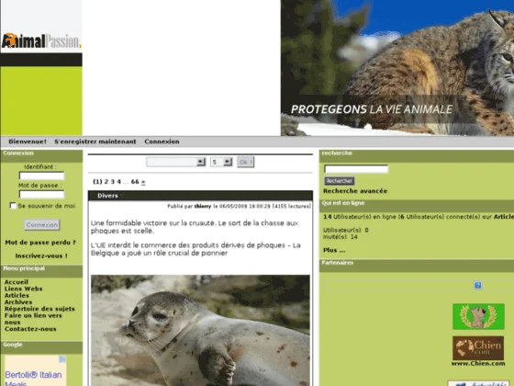Focus the Identifiant input field
This screenshot has width=514, height=386.
(x=41, y=176)
